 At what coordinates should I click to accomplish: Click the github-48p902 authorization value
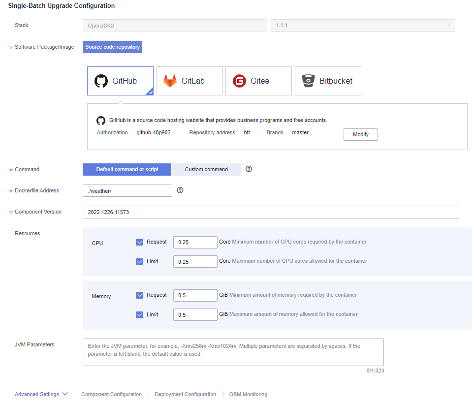[154, 132]
